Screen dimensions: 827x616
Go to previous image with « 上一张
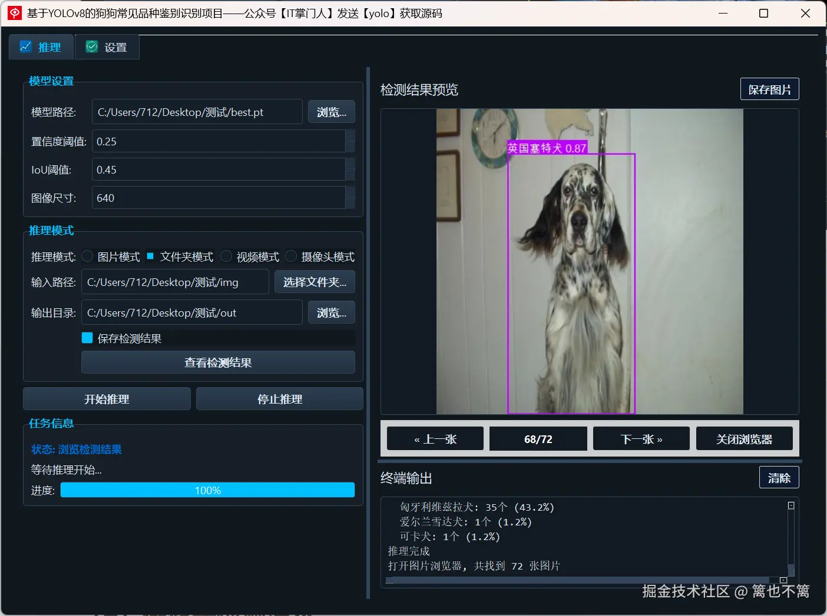[435, 439]
